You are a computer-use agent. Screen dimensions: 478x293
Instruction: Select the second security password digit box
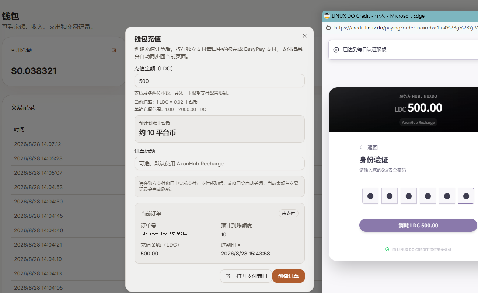tap(390, 196)
